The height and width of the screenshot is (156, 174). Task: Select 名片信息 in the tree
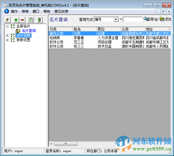coord(23,35)
